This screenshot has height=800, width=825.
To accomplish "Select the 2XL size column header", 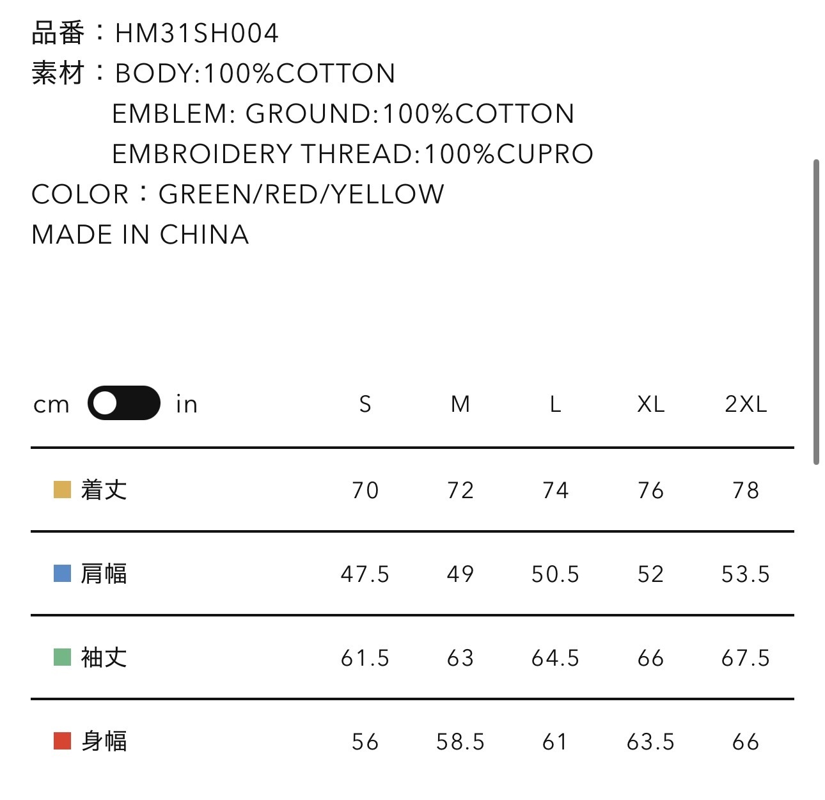I will point(746,404).
